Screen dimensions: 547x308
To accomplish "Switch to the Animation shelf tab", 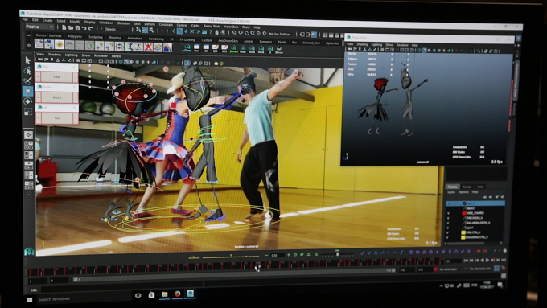I will [x=134, y=38].
